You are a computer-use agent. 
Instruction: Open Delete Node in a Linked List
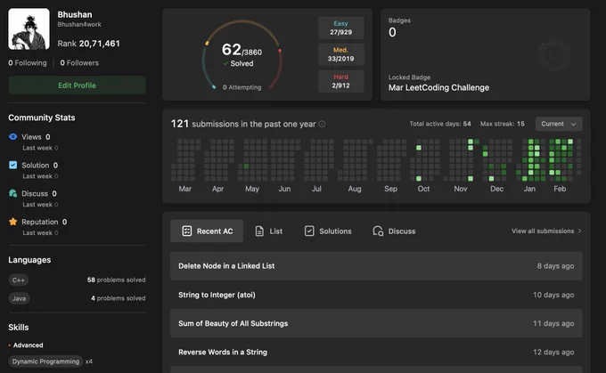point(376,265)
